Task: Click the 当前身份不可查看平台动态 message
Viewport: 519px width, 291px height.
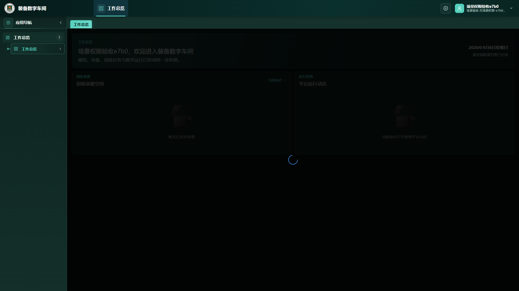Action: (x=404, y=137)
